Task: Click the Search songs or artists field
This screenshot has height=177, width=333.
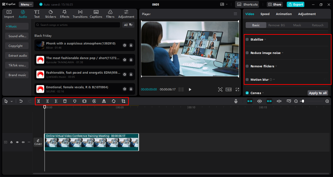Action: (78, 25)
